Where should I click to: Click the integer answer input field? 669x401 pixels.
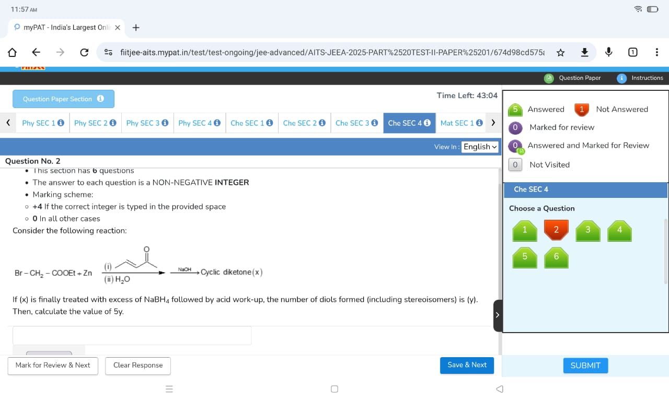click(x=132, y=335)
